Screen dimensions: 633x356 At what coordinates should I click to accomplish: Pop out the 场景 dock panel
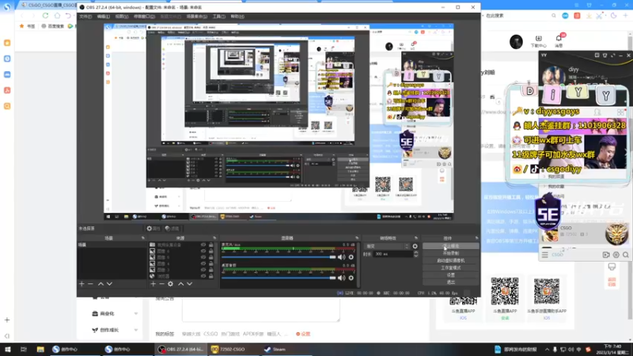pos(143,238)
